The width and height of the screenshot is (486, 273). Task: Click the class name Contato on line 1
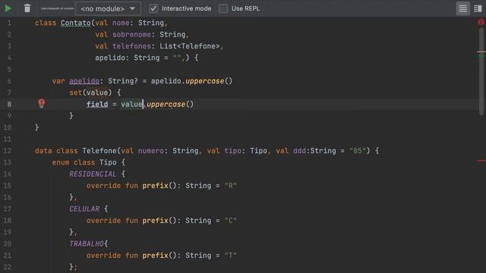tap(76, 23)
